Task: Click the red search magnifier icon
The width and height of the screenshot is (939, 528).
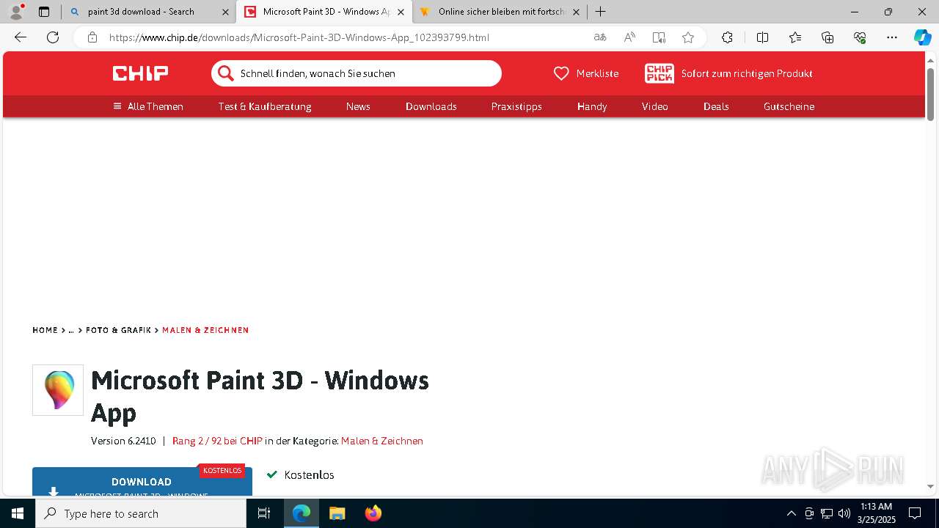Action: (x=225, y=73)
